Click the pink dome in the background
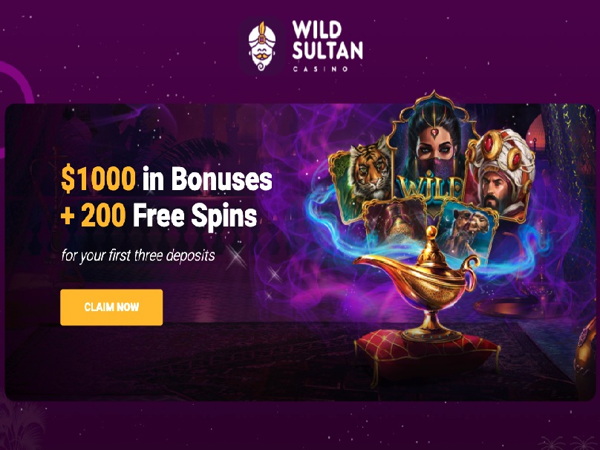Image resolution: width=600 pixels, height=450 pixels. click(x=535, y=132)
